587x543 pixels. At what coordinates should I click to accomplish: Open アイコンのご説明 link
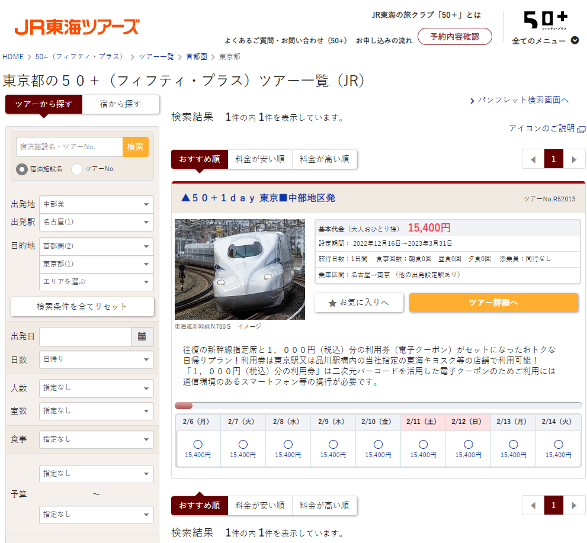click(542, 128)
